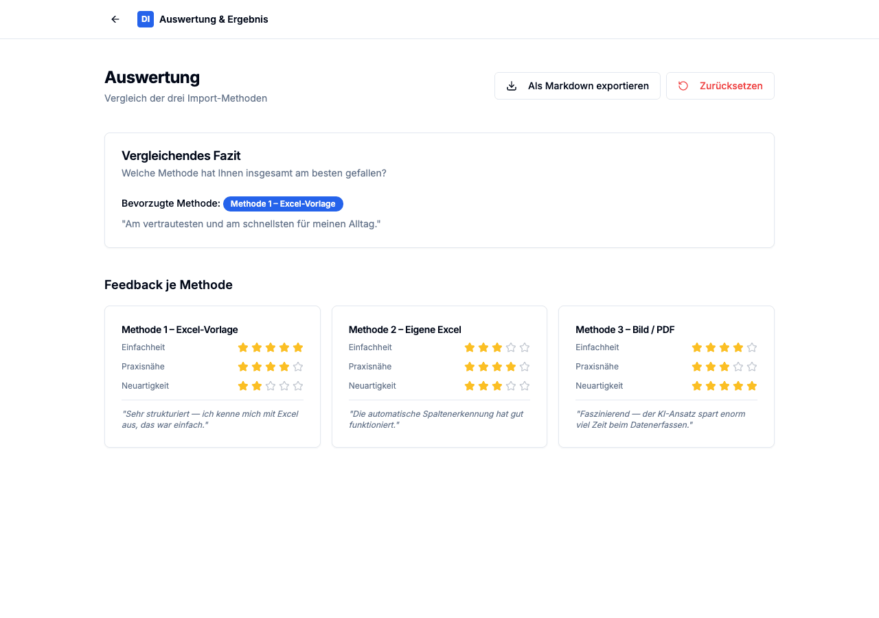Click the reset circular arrow icon
The width and height of the screenshot is (879, 618).
coord(682,86)
